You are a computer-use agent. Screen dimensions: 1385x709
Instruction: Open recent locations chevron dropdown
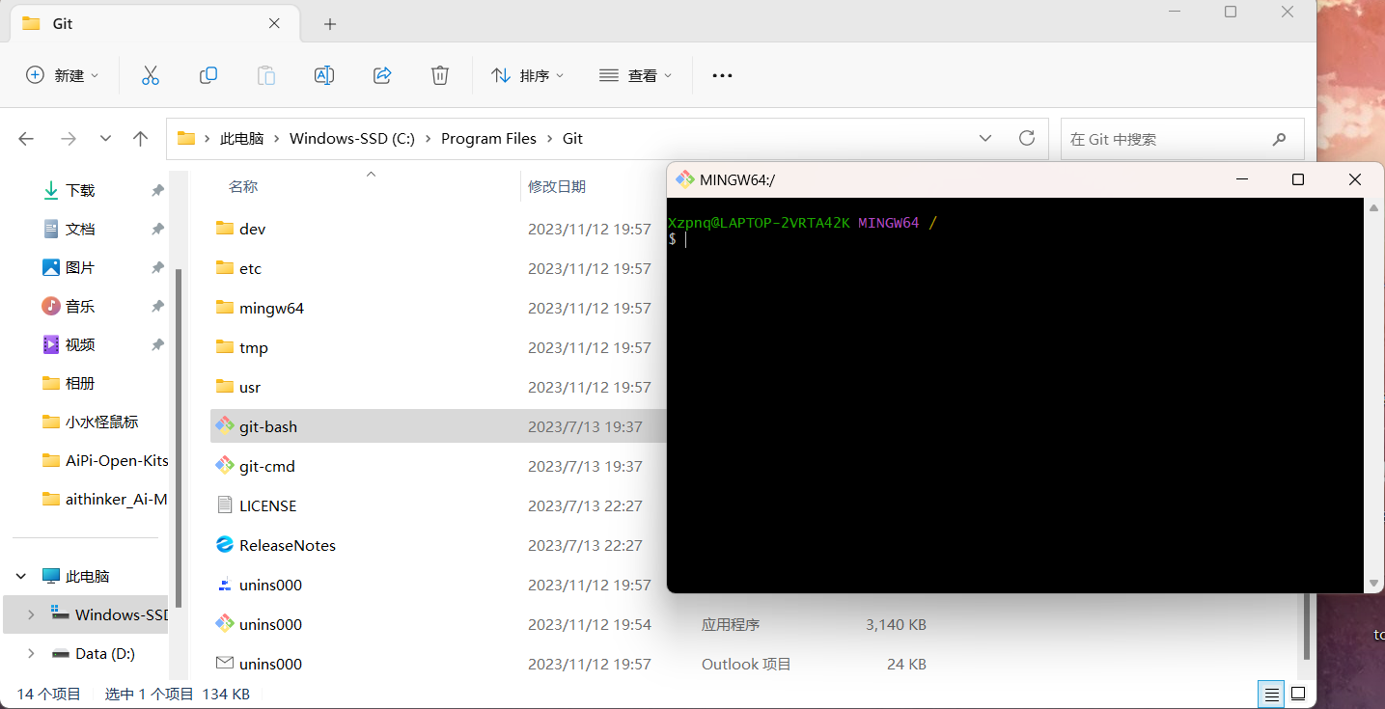click(x=105, y=139)
